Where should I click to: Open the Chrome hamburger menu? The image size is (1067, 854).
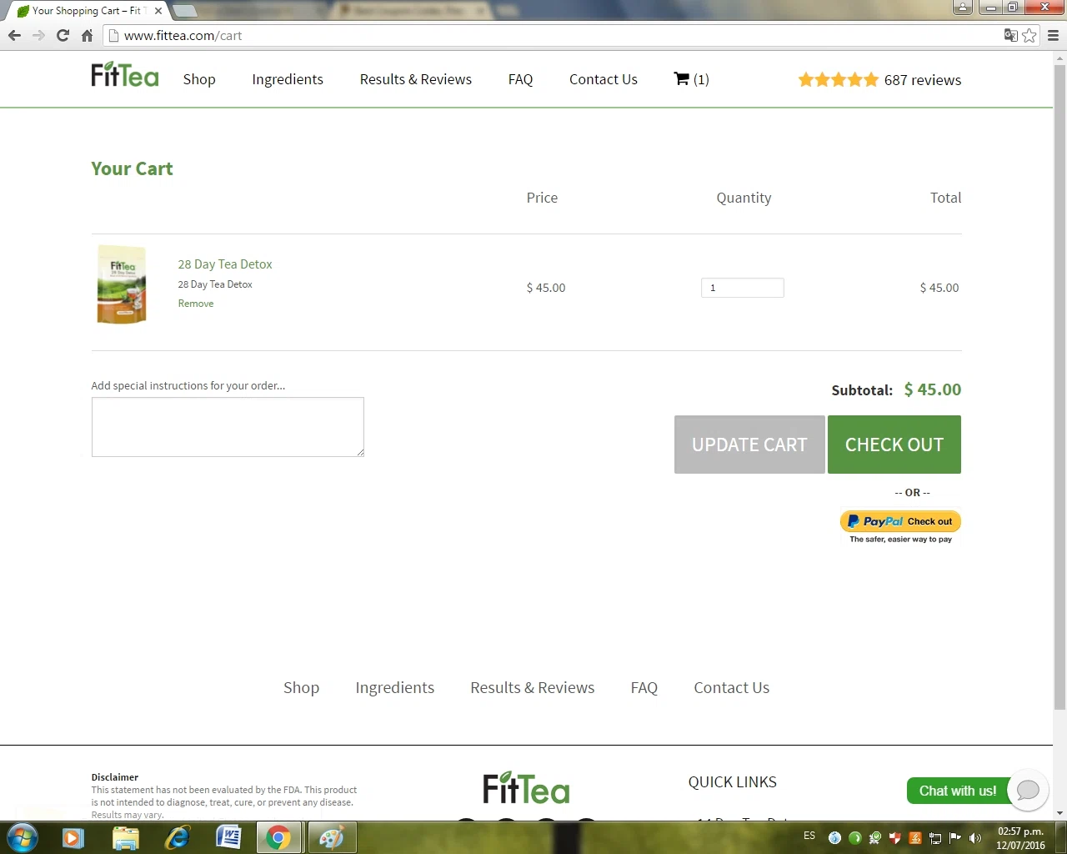point(1053,35)
